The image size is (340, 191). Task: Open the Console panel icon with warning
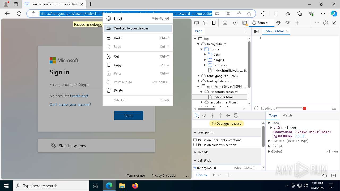[245, 23]
